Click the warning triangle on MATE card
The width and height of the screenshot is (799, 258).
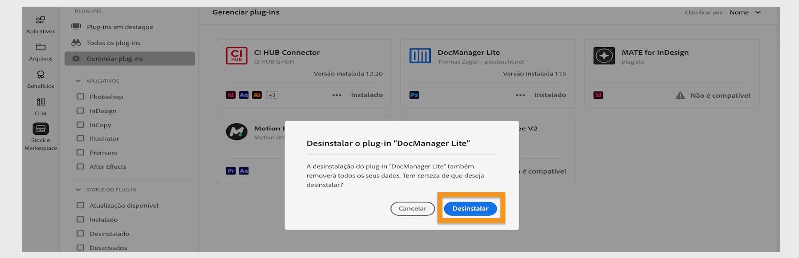pos(680,95)
